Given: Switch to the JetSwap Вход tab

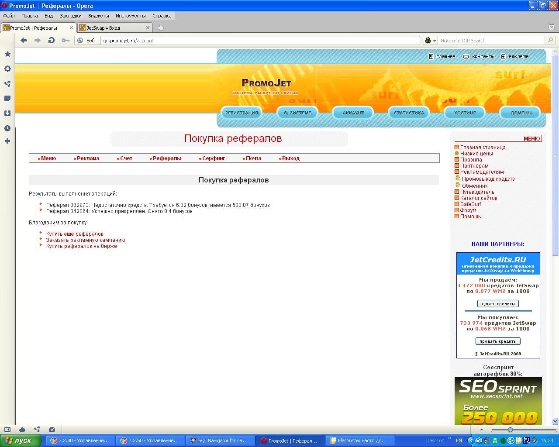Looking at the screenshot, I should pos(114,28).
